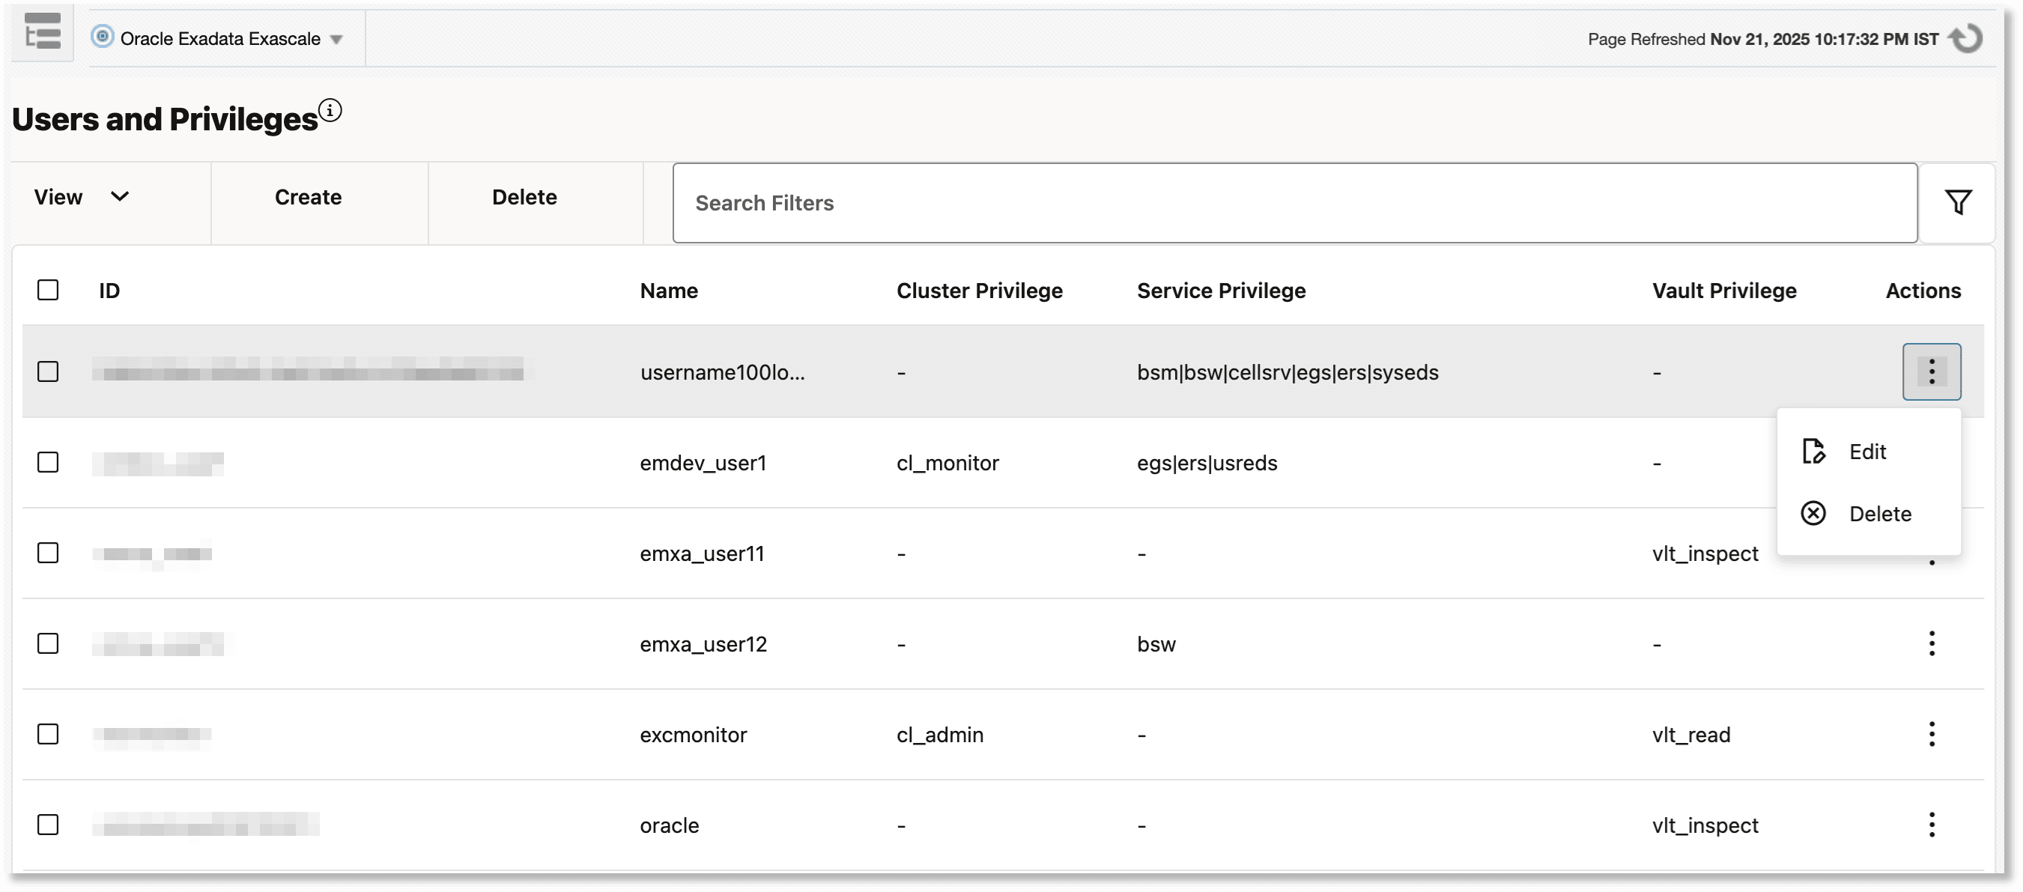Check the box for username100lo row
Viewport: 2023px width, 892px height.
click(48, 371)
